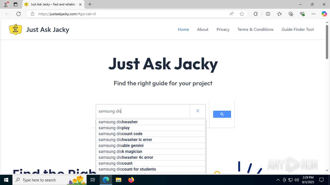Select suggestion 'samsung disk magician'
The width and height of the screenshot is (330, 185).
pyautogui.click(x=151, y=151)
